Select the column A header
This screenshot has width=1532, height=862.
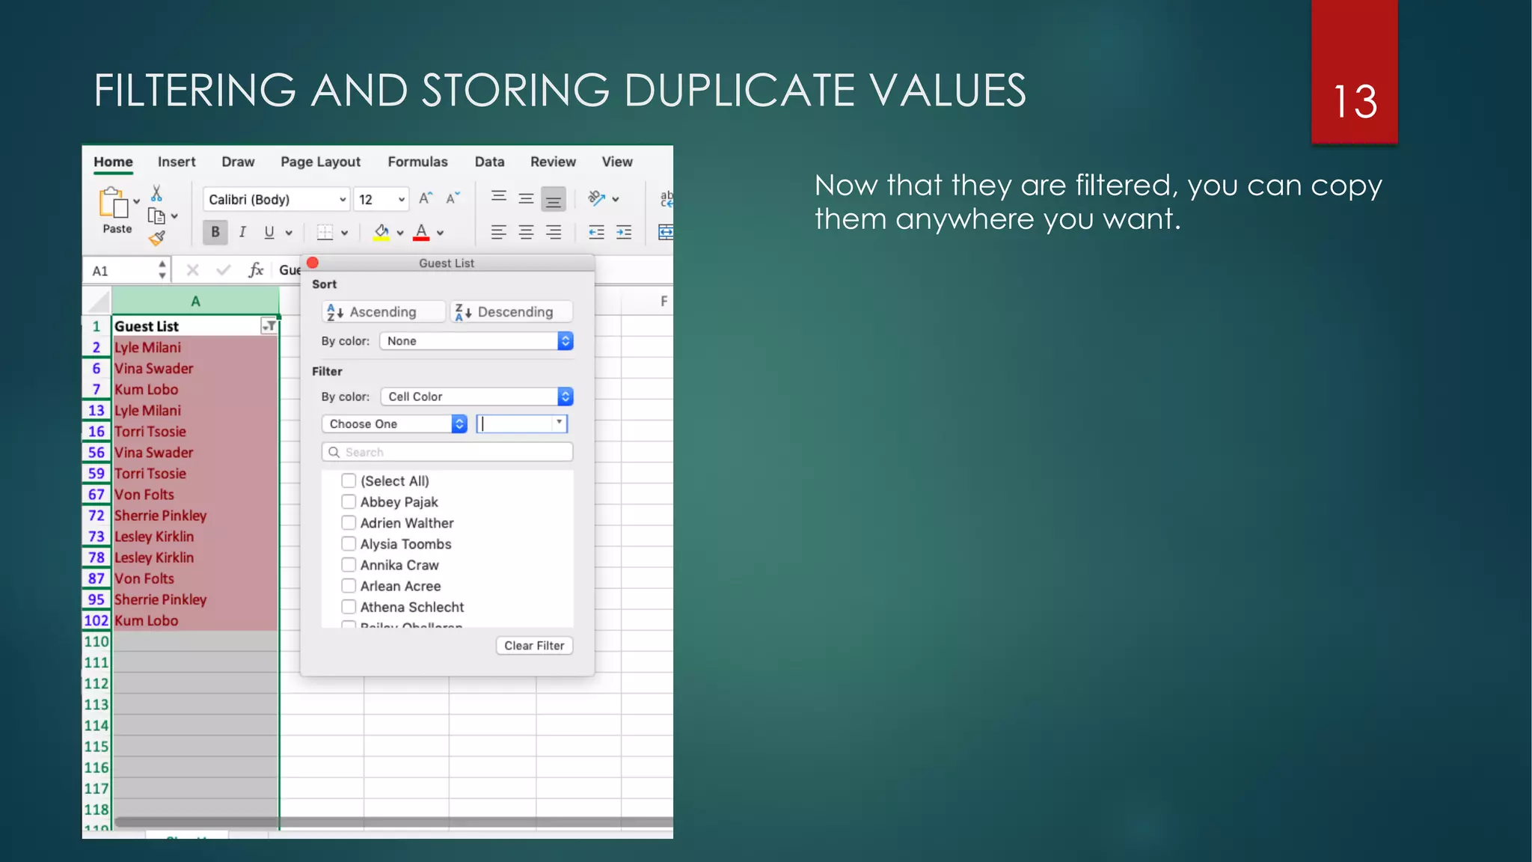coord(195,302)
